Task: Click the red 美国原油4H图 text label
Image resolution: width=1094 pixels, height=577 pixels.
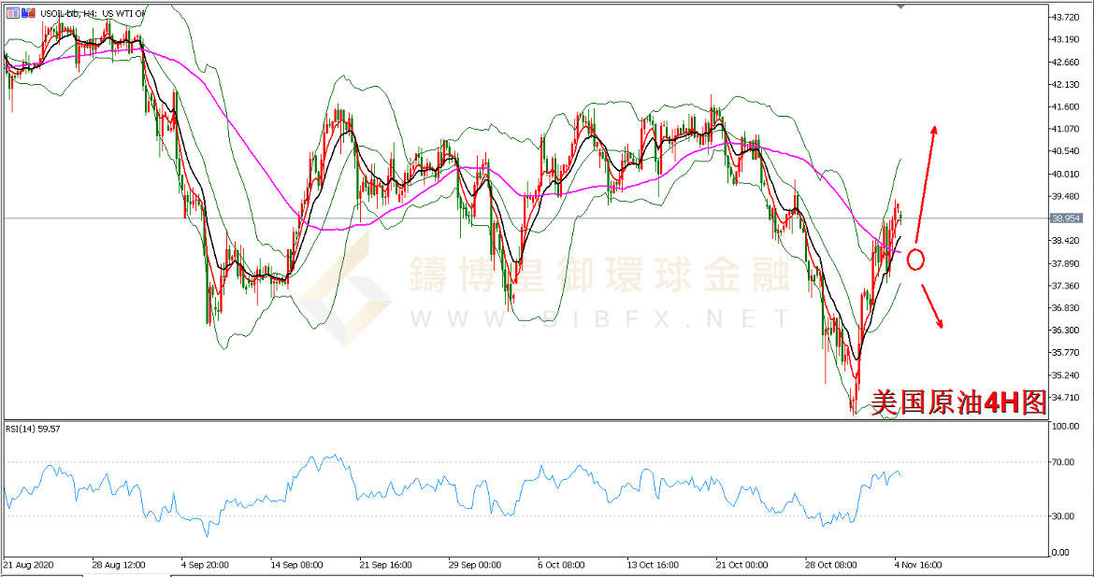Action: point(957,401)
